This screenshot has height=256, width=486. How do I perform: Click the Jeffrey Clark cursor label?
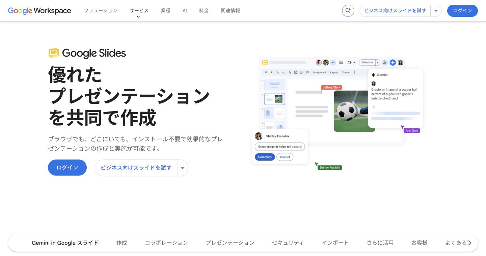click(x=332, y=87)
